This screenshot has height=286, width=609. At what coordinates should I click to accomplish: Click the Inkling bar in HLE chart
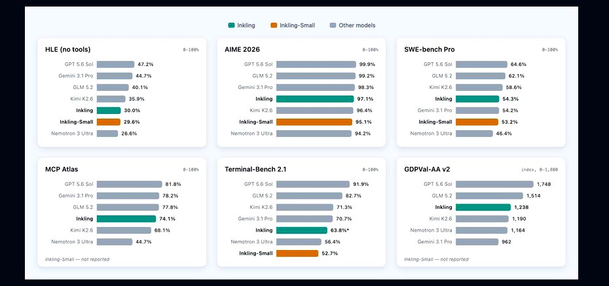tap(109, 111)
